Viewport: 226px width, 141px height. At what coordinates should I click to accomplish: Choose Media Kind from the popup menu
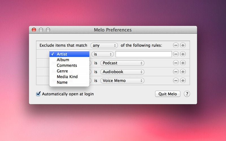coord(69,76)
